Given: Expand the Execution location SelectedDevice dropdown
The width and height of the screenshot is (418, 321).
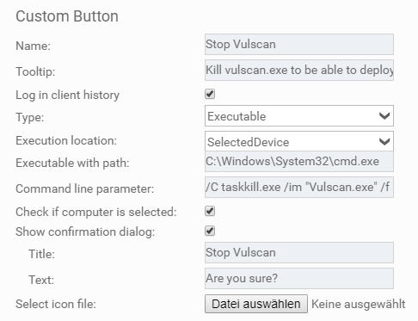Looking at the screenshot, I should pos(299,141).
